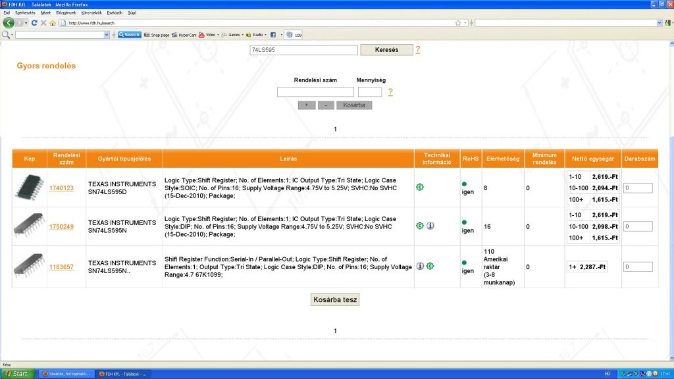
Task: Click blue info icon for 1750249
Action: tap(430, 226)
